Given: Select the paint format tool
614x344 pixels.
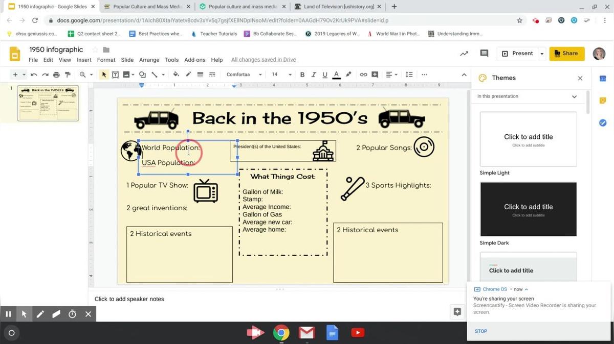Looking at the screenshot, I should (68, 75).
